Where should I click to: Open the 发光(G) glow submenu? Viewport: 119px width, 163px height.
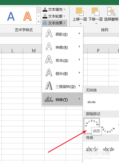point(62,60)
